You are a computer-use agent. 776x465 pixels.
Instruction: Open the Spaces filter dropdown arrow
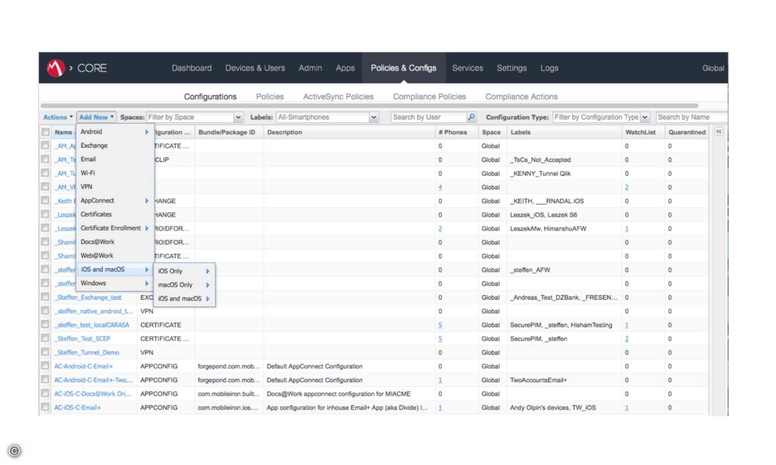click(238, 117)
